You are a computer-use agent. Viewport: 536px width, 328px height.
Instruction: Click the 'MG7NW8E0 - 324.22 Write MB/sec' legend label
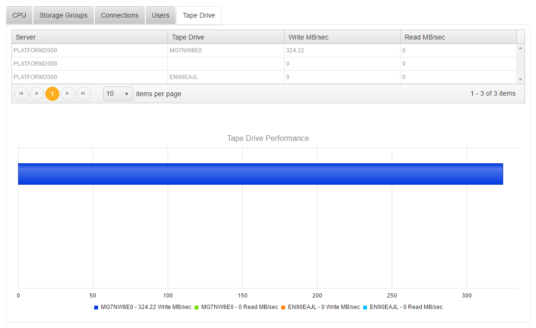click(x=146, y=307)
